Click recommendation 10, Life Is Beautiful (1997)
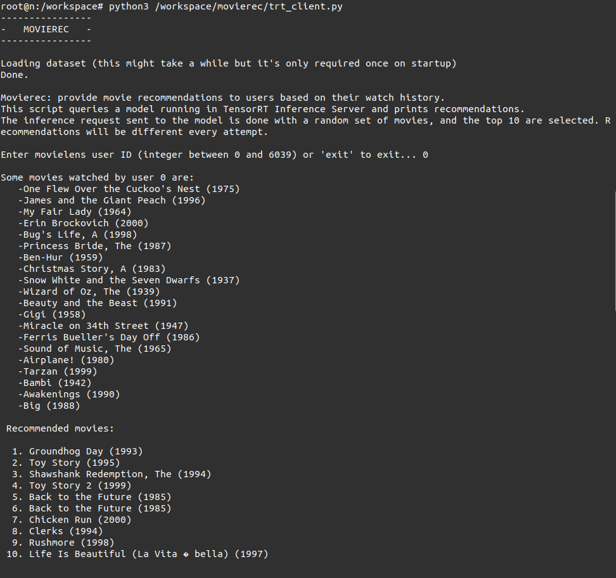The image size is (616, 578). point(148,554)
